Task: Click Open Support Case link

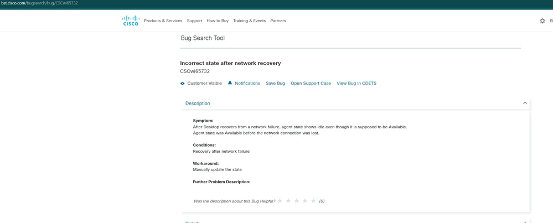Action: [311, 83]
